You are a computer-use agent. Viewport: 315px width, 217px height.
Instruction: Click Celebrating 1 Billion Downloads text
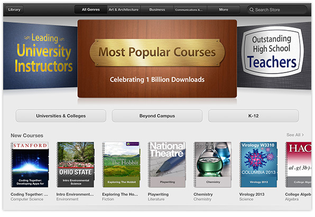[157, 79]
